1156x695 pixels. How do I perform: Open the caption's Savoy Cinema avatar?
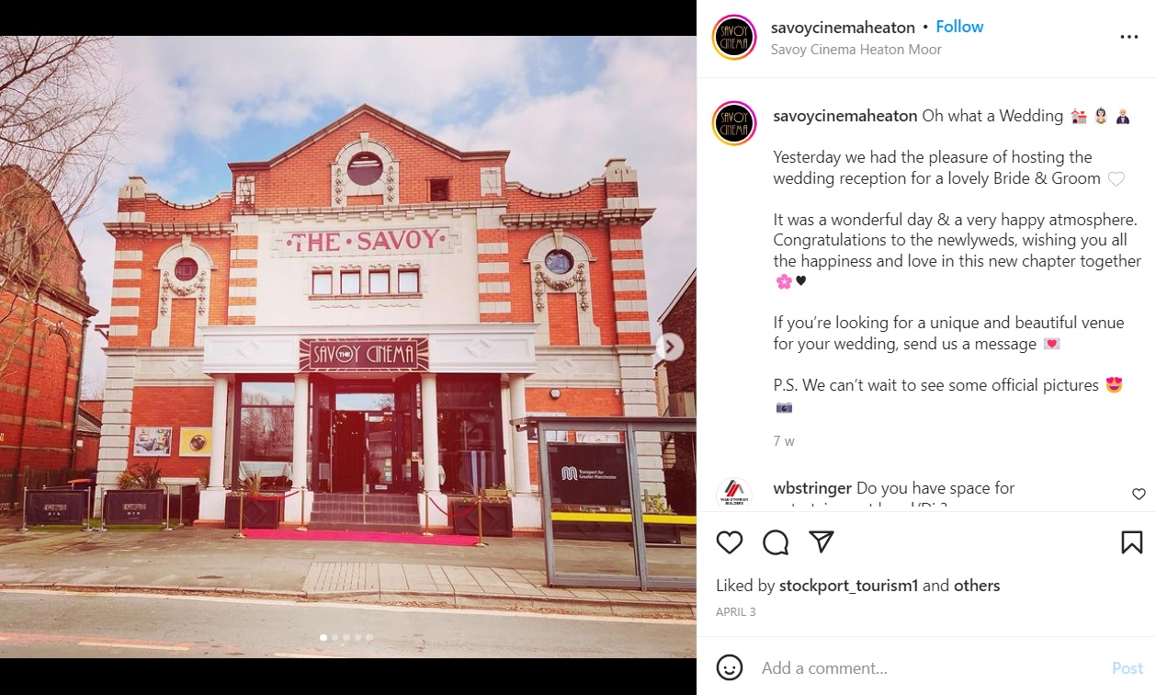click(x=734, y=123)
